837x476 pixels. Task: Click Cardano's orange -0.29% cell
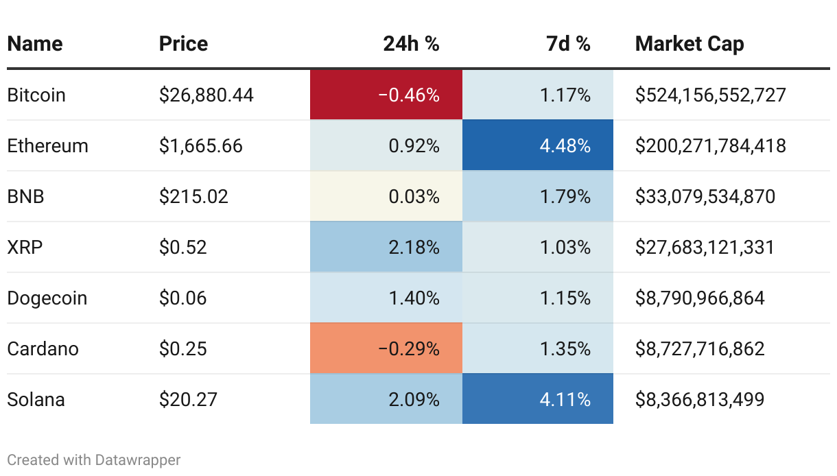click(386, 348)
